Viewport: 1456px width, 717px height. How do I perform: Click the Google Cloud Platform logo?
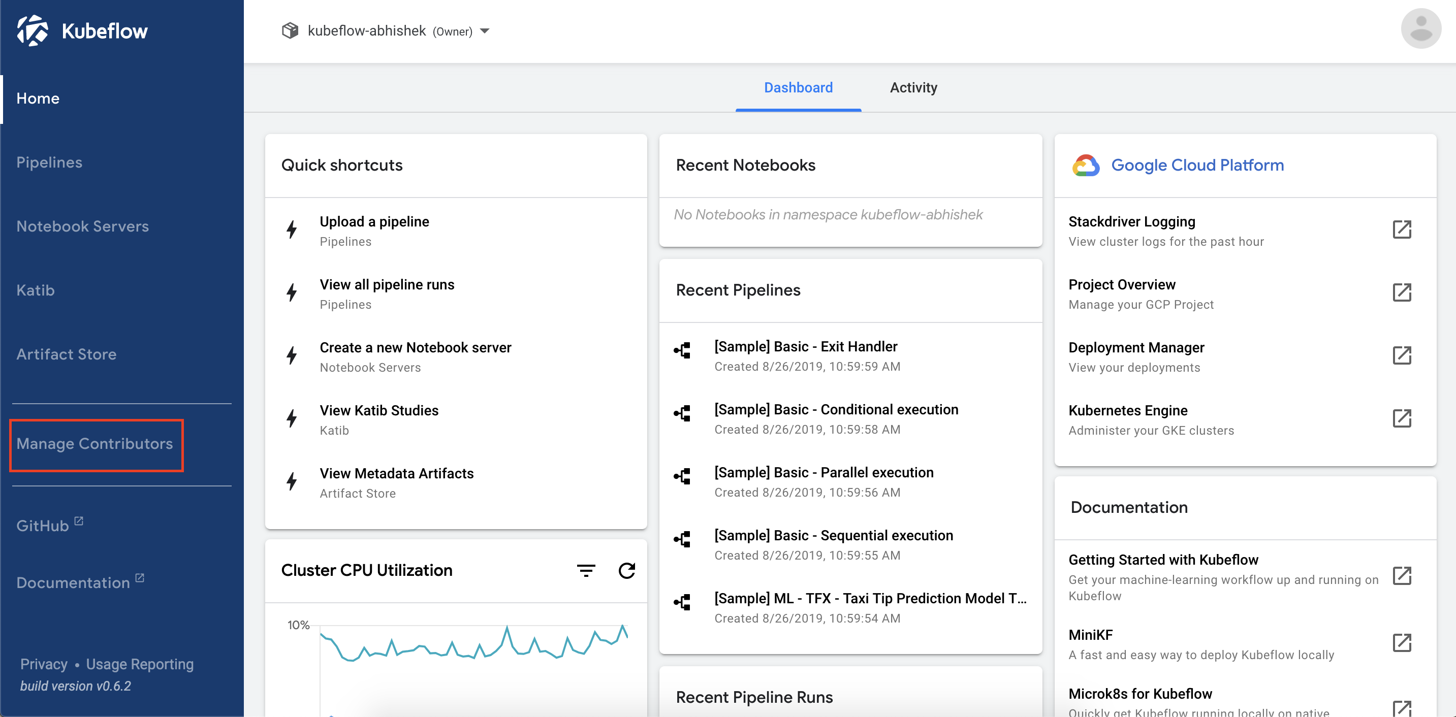click(1085, 166)
